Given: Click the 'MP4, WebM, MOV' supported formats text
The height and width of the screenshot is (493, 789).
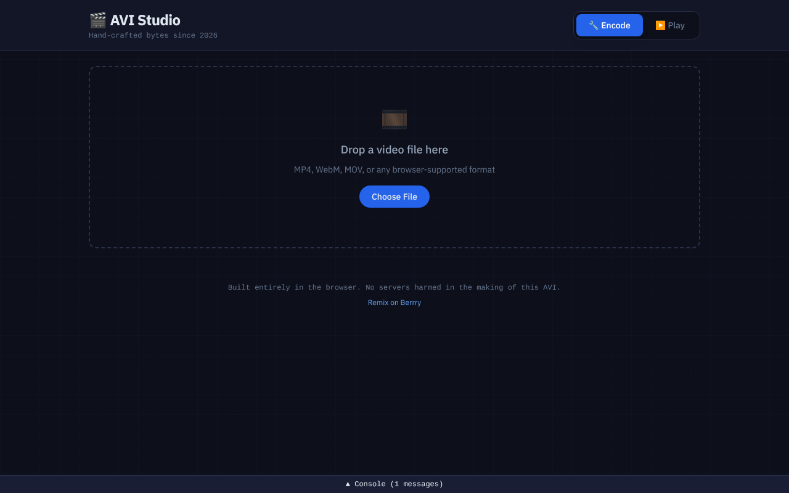Looking at the screenshot, I should pyautogui.click(x=394, y=169).
